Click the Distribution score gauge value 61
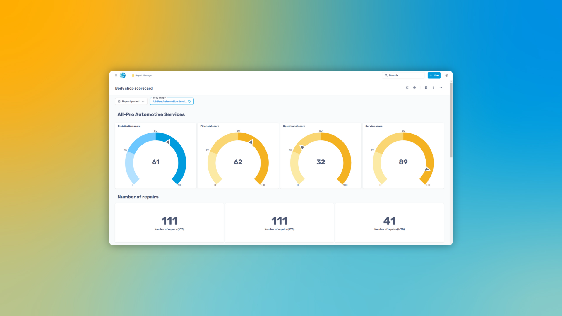This screenshot has width=562, height=316. [156, 162]
